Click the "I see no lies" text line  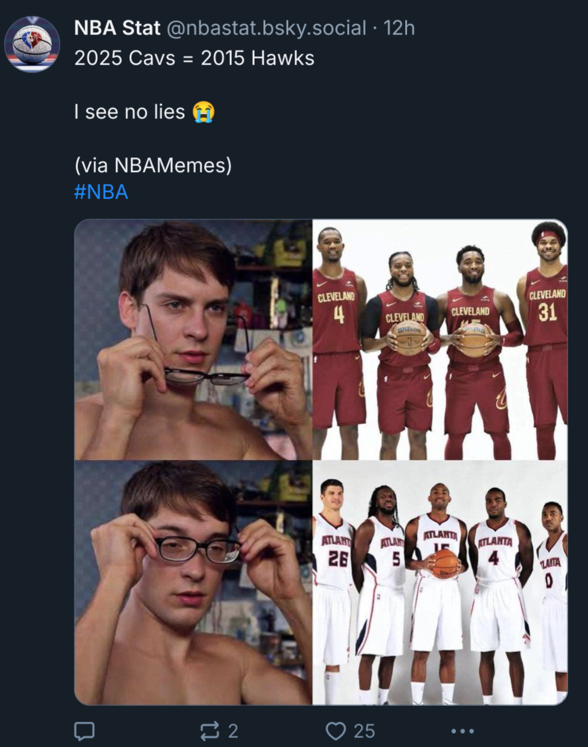coord(129,112)
